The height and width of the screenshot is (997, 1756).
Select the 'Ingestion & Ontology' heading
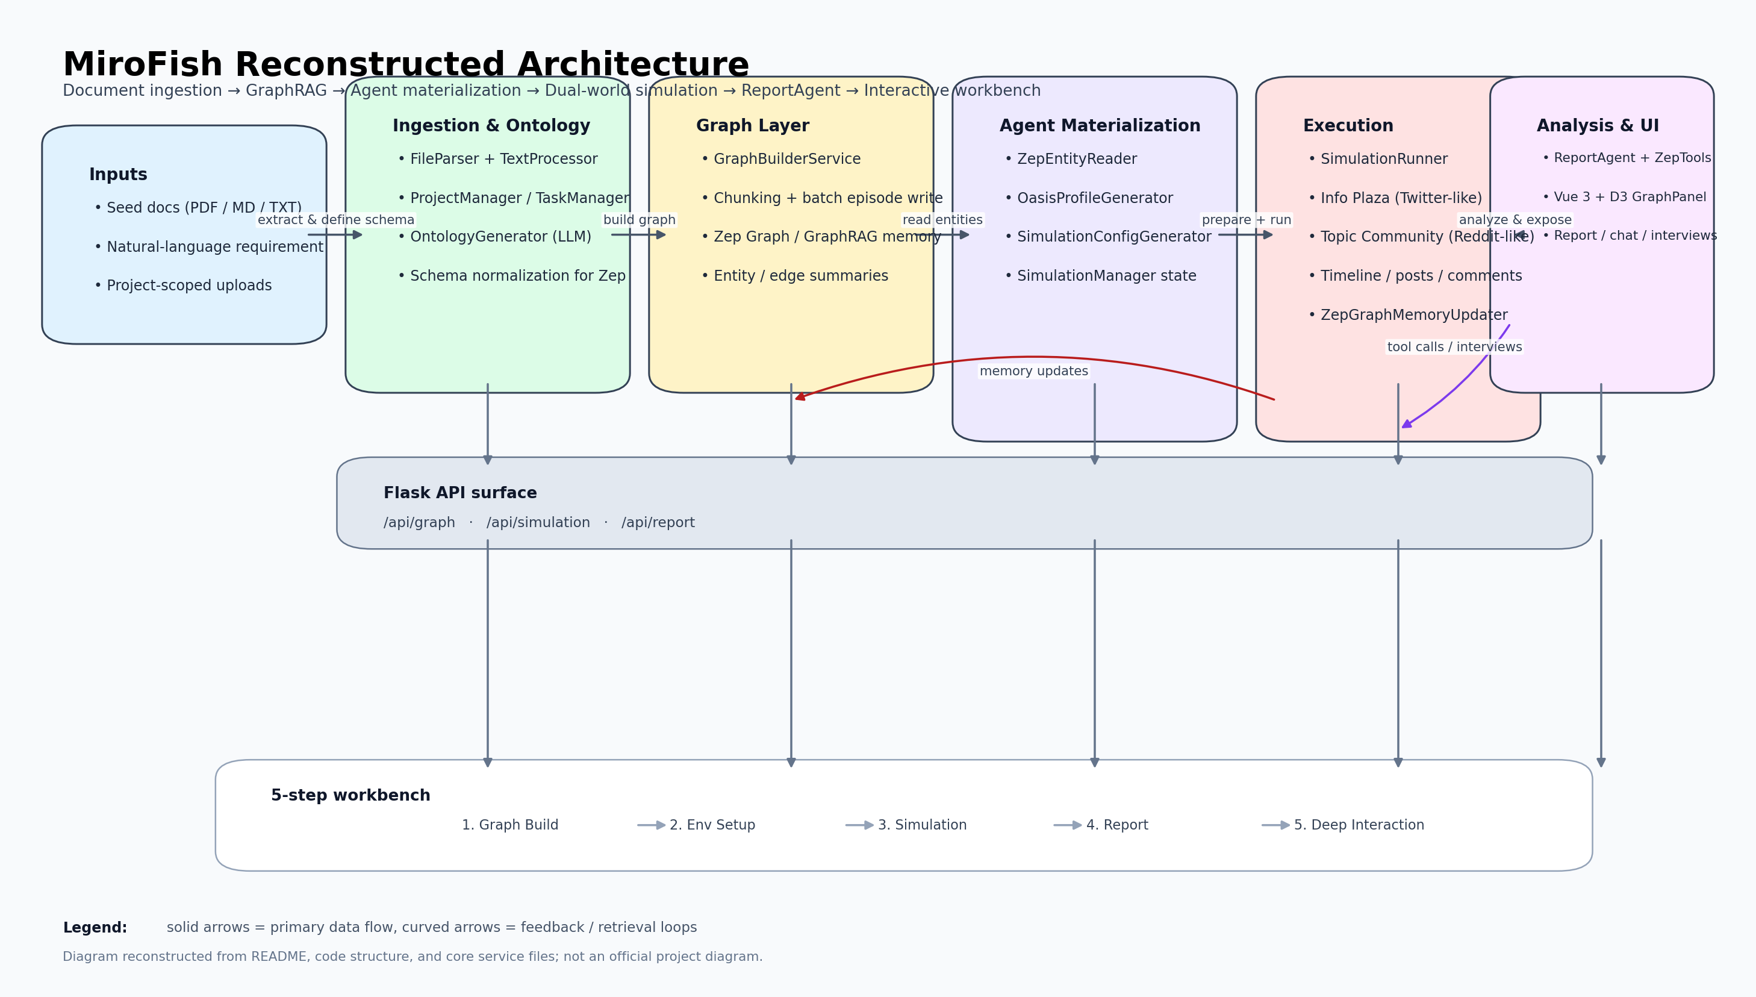tap(491, 126)
